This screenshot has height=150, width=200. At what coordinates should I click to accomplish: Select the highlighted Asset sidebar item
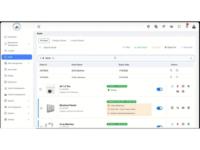[x=17, y=57]
